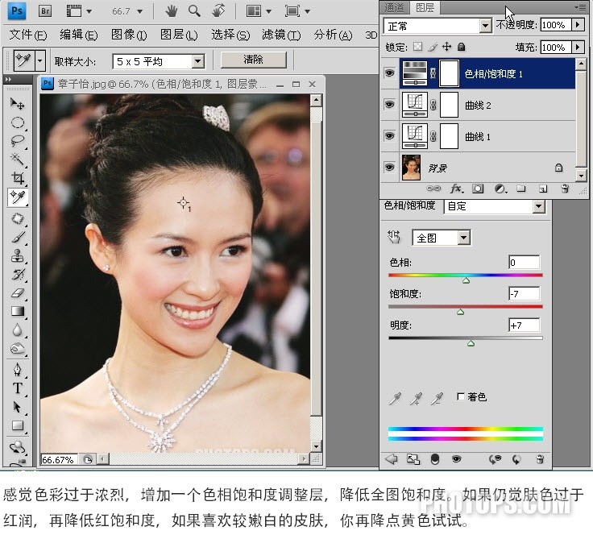Open the 全图 channel range dropdown
This screenshot has height=539, width=593.
463,238
